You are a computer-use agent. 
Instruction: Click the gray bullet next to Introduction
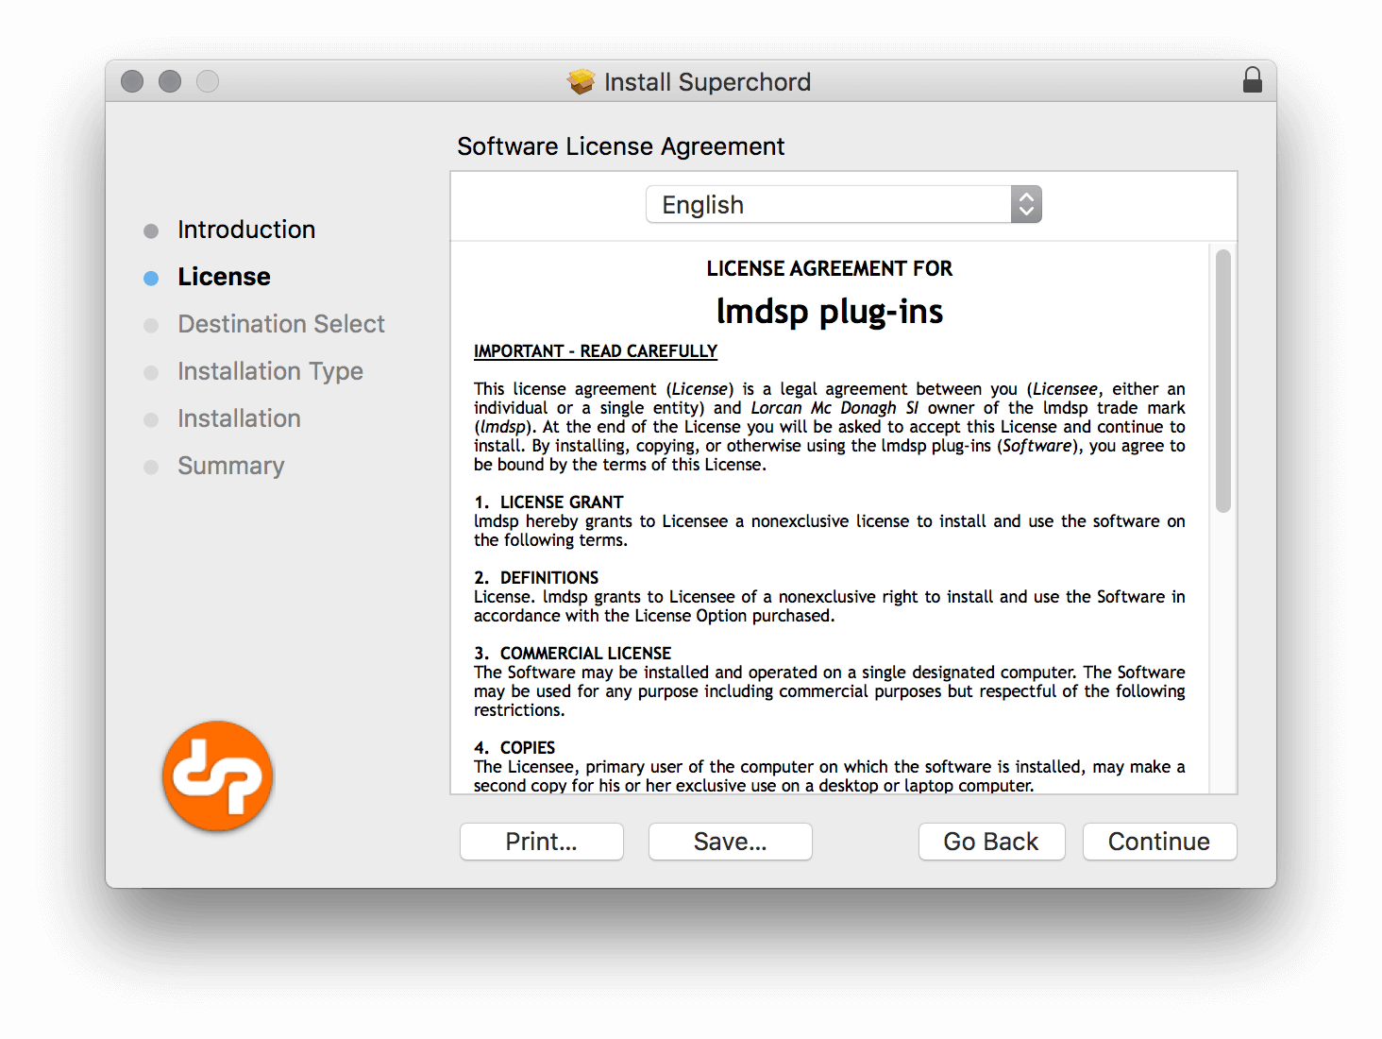coord(151,231)
